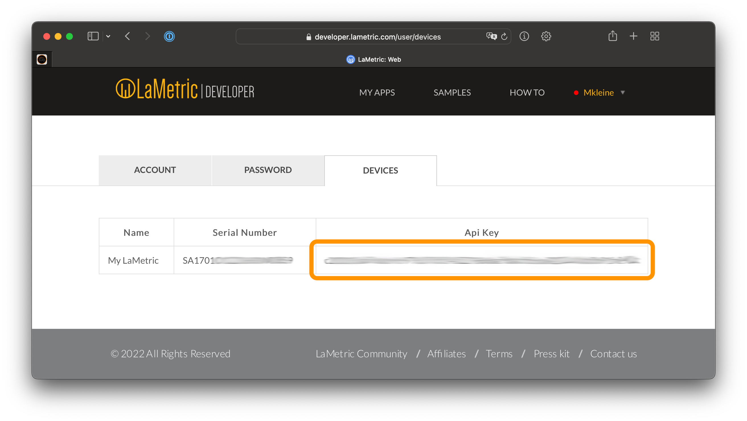The image size is (747, 421).
Task: Show the tab overview grid
Action: (654, 36)
